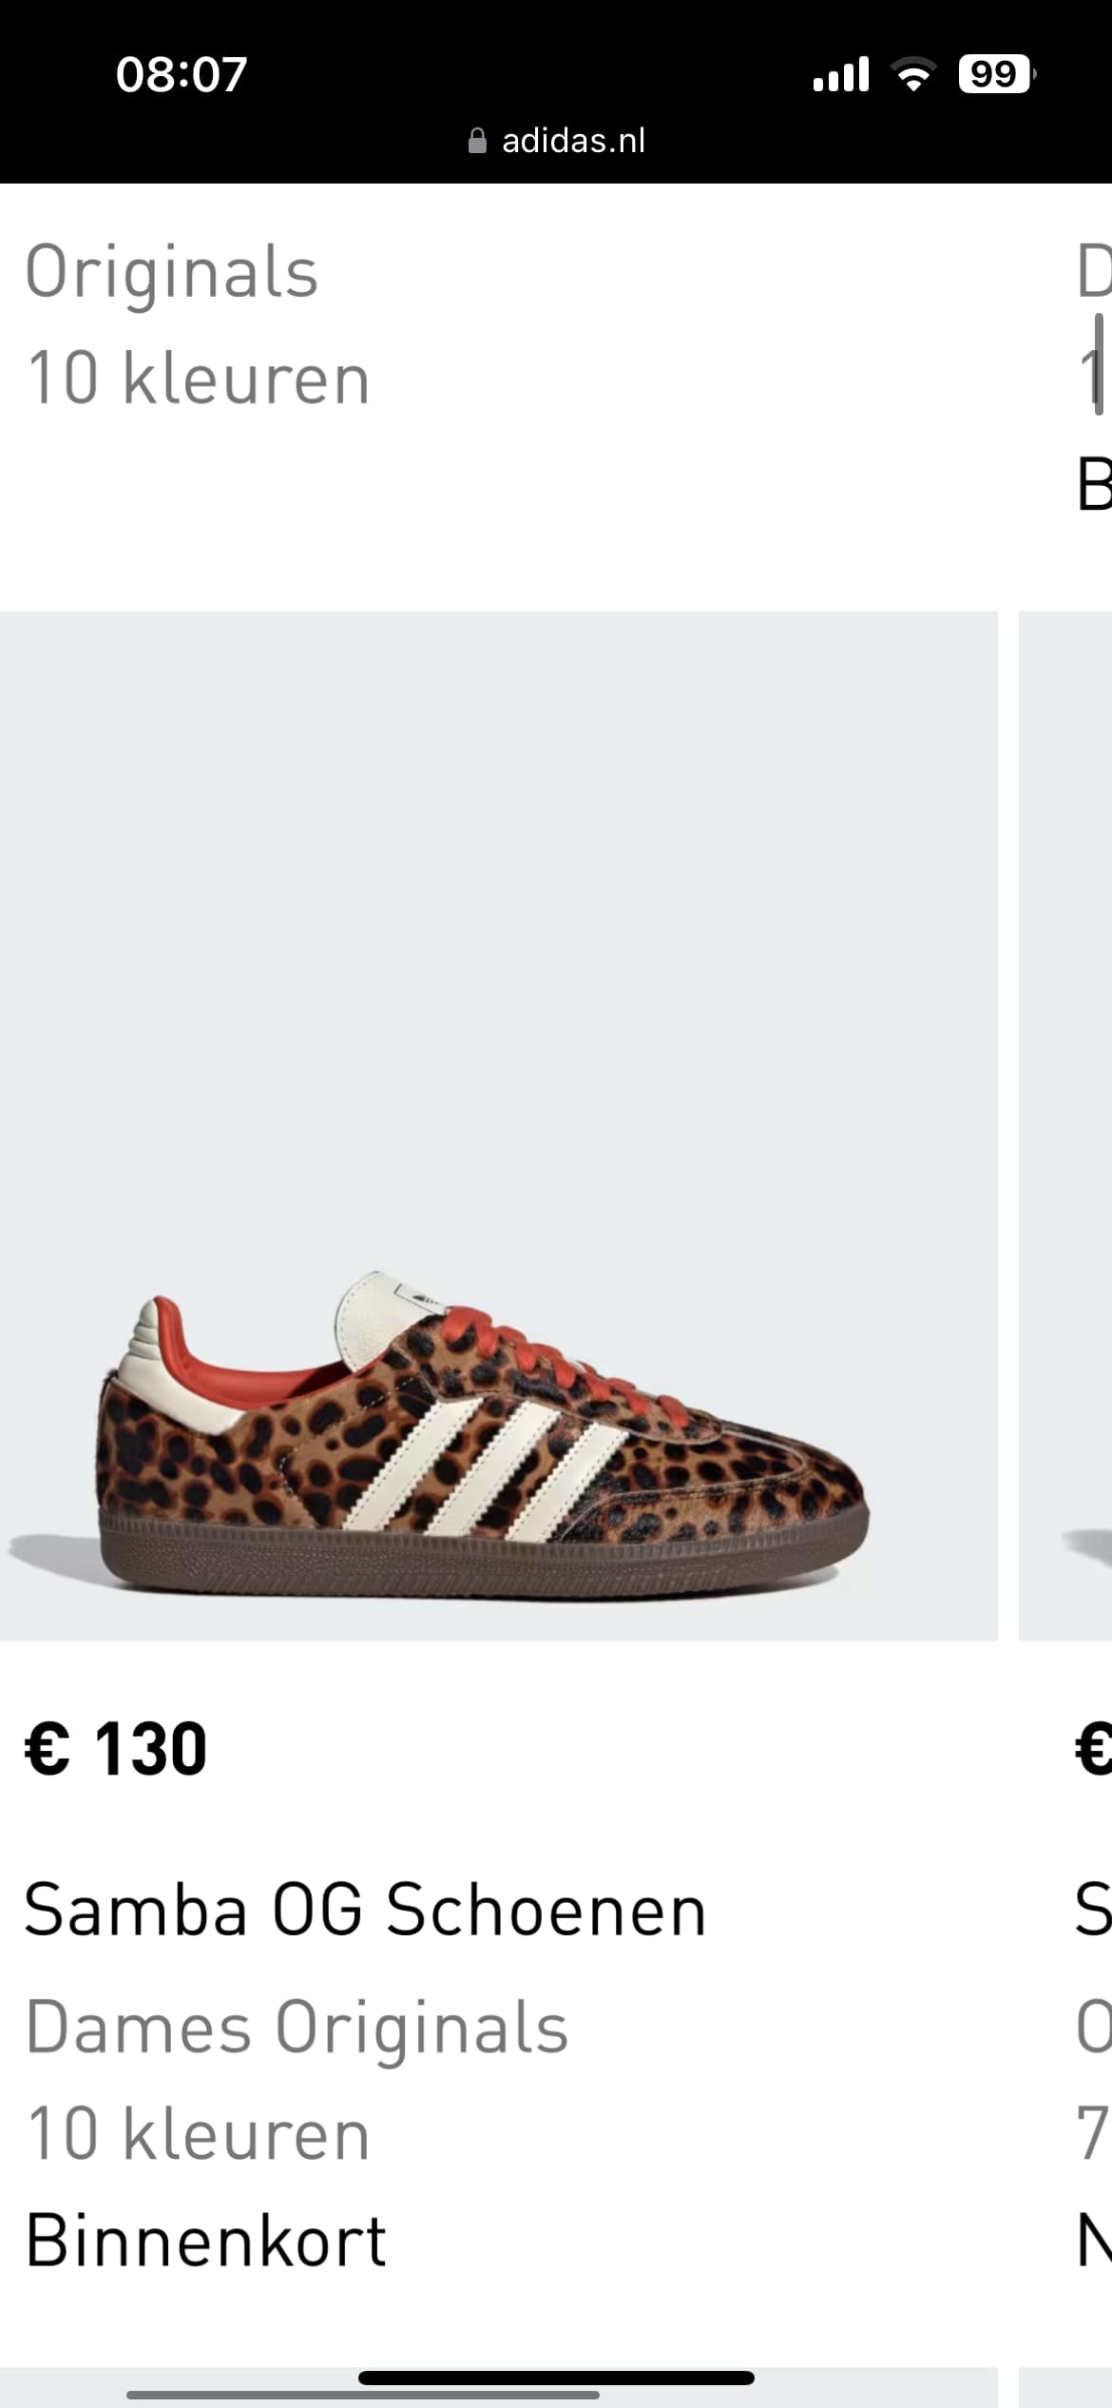Click the vertical scrollbar thumb at page edge
This screenshot has width=1112, height=2408.
1099,365
